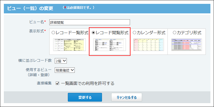Click the は必須項目です note text

79,7
